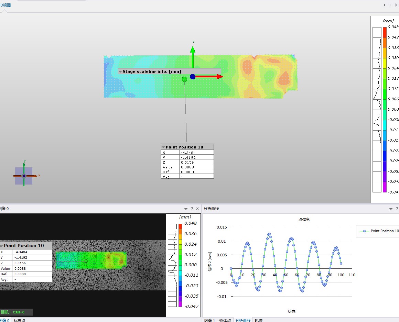Click the blue origin sphere of the gizmo
This screenshot has width=399, height=322.
pos(193,77)
